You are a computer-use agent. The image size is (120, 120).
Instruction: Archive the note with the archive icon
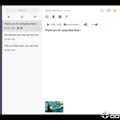60,17
